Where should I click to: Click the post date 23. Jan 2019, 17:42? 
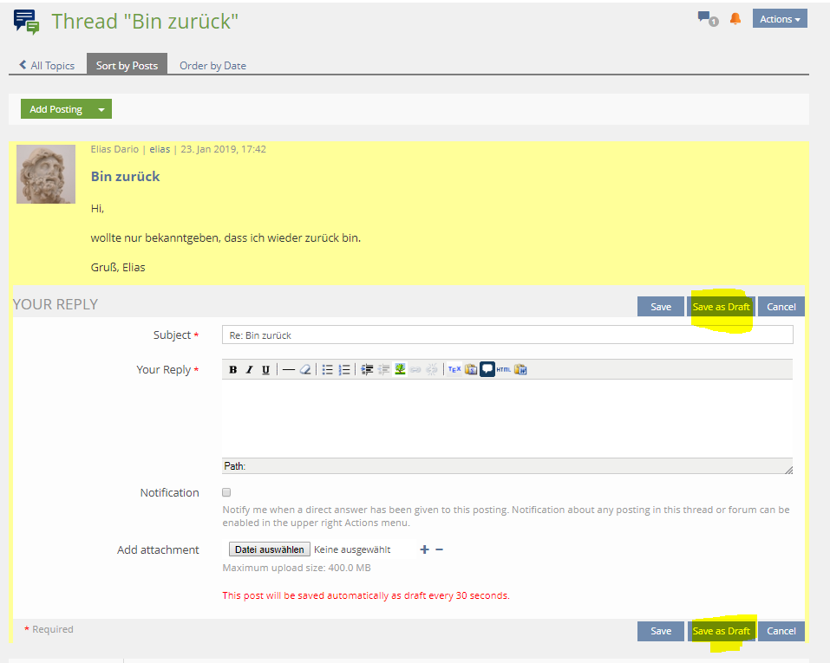[223, 149]
